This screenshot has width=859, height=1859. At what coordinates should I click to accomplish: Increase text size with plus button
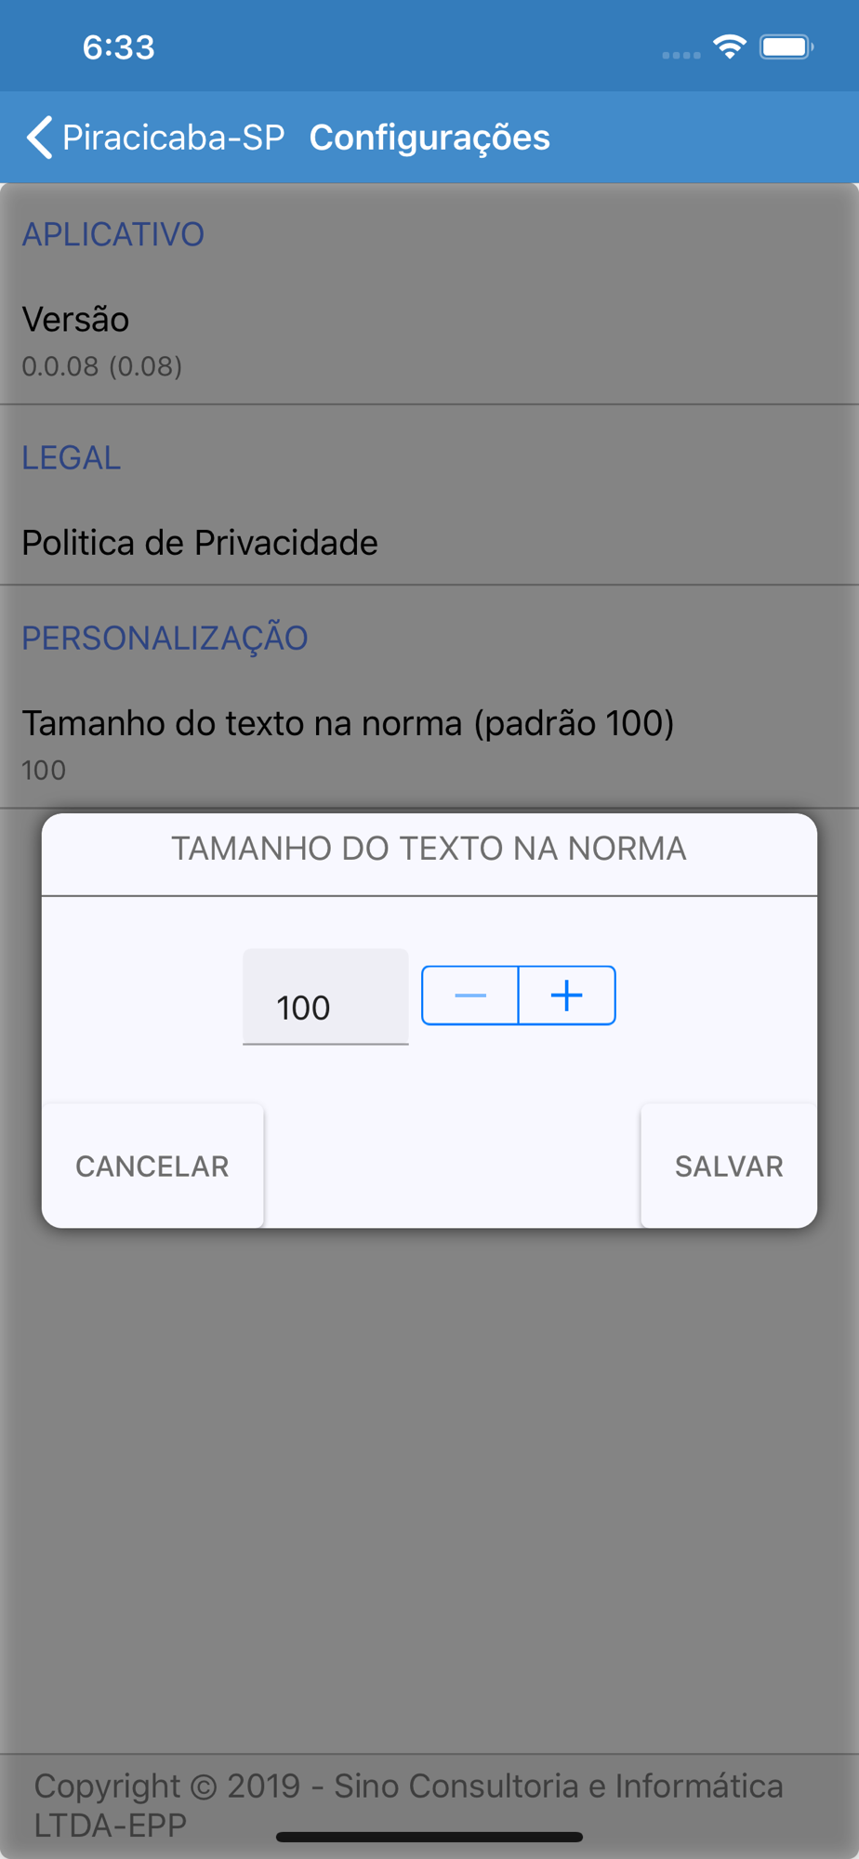coord(566,995)
